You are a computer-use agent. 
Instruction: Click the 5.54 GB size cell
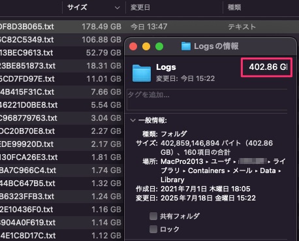point(106,105)
